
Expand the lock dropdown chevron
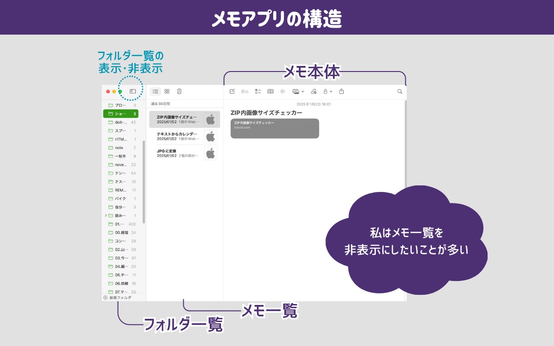tap(331, 91)
